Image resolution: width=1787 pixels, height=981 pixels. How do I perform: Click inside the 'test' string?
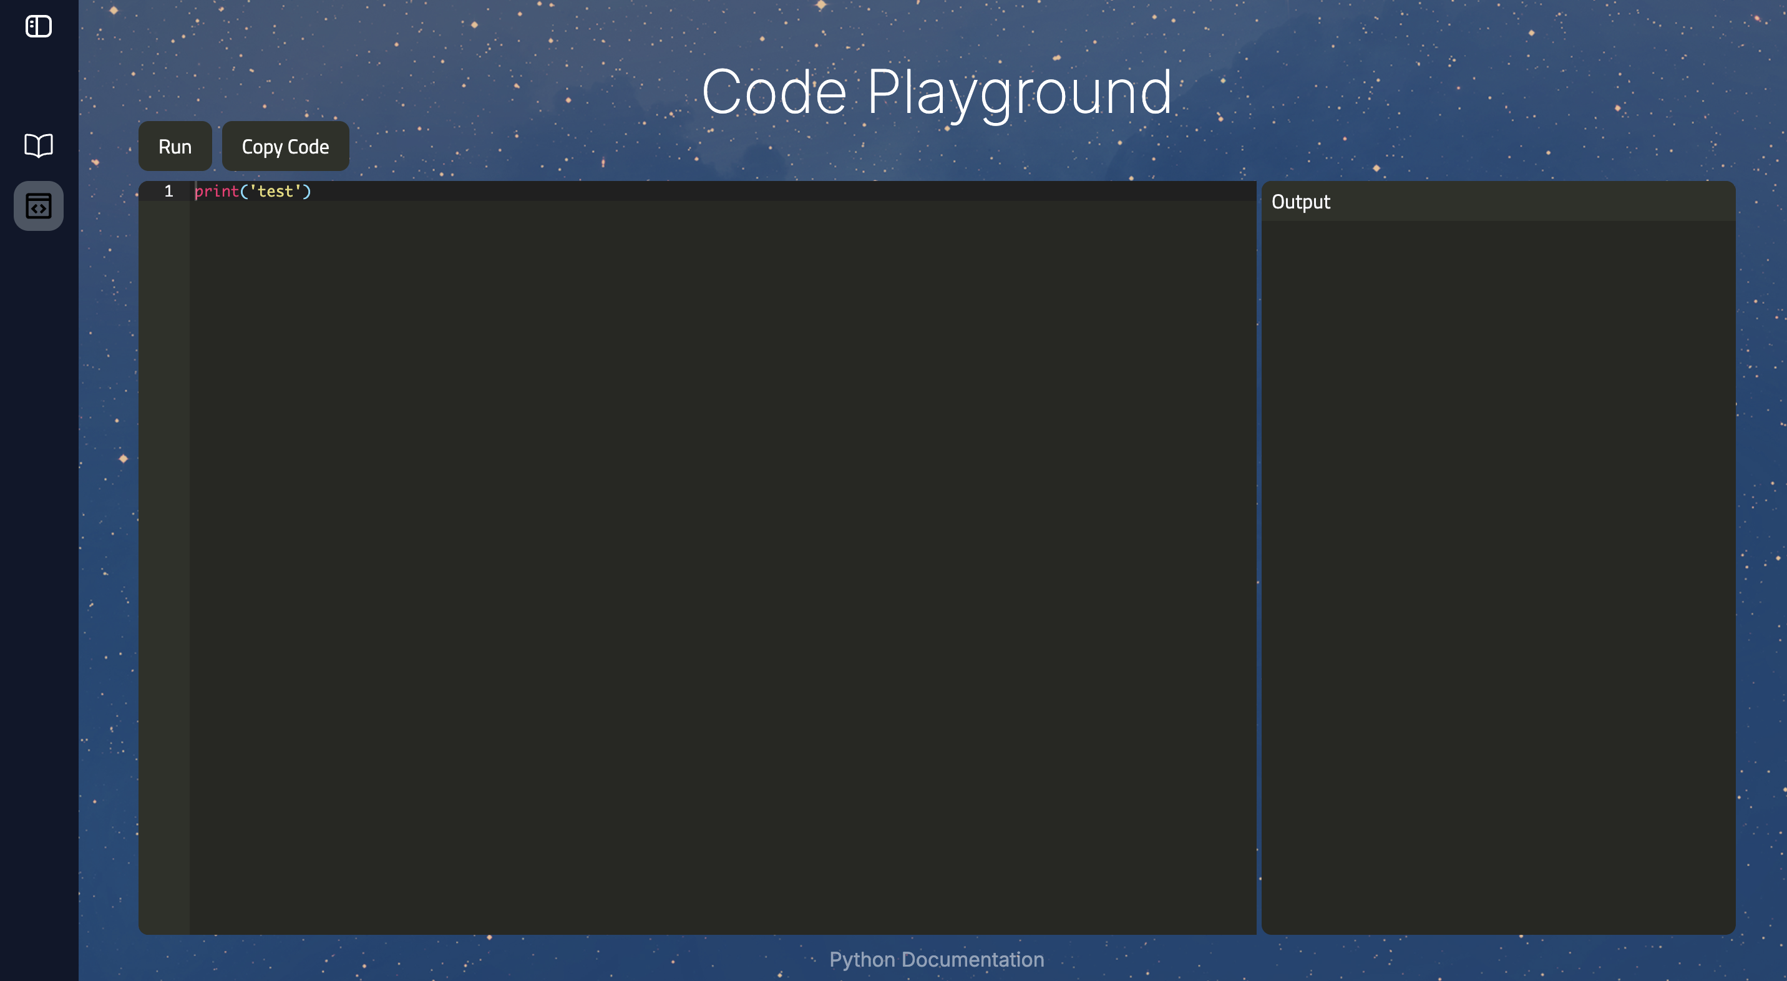click(x=275, y=192)
